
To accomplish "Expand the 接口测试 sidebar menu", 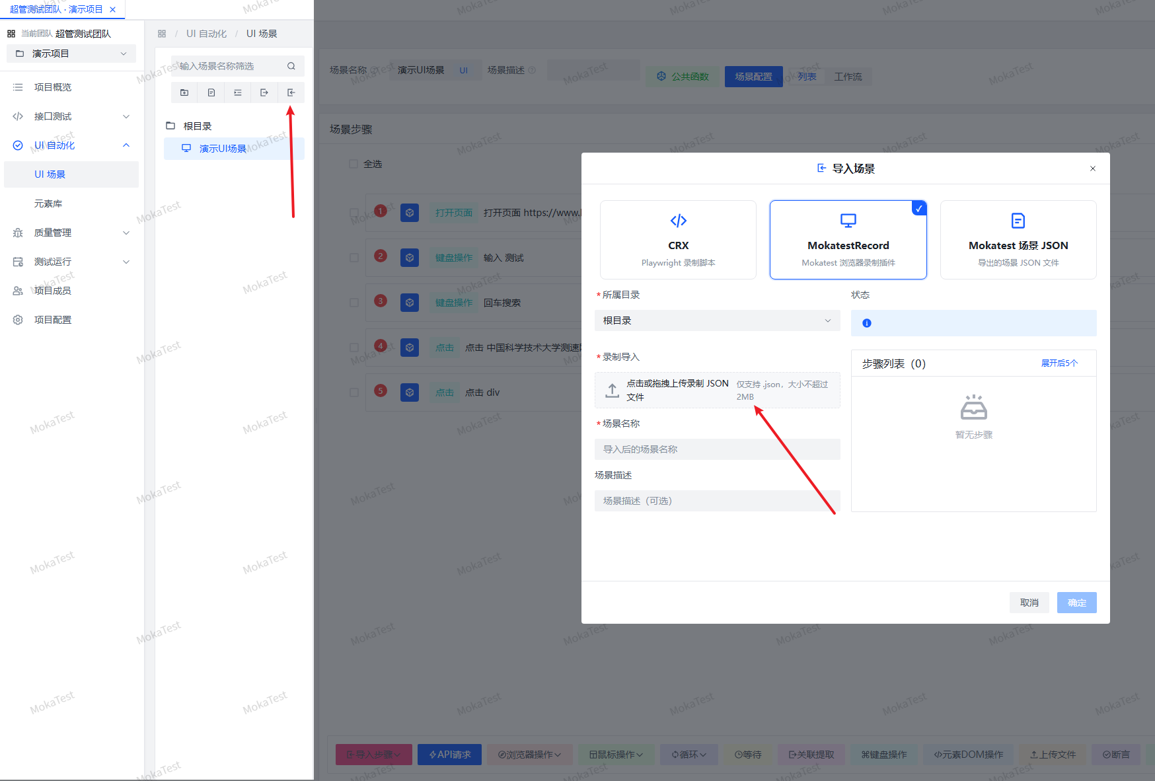I will pos(71,116).
